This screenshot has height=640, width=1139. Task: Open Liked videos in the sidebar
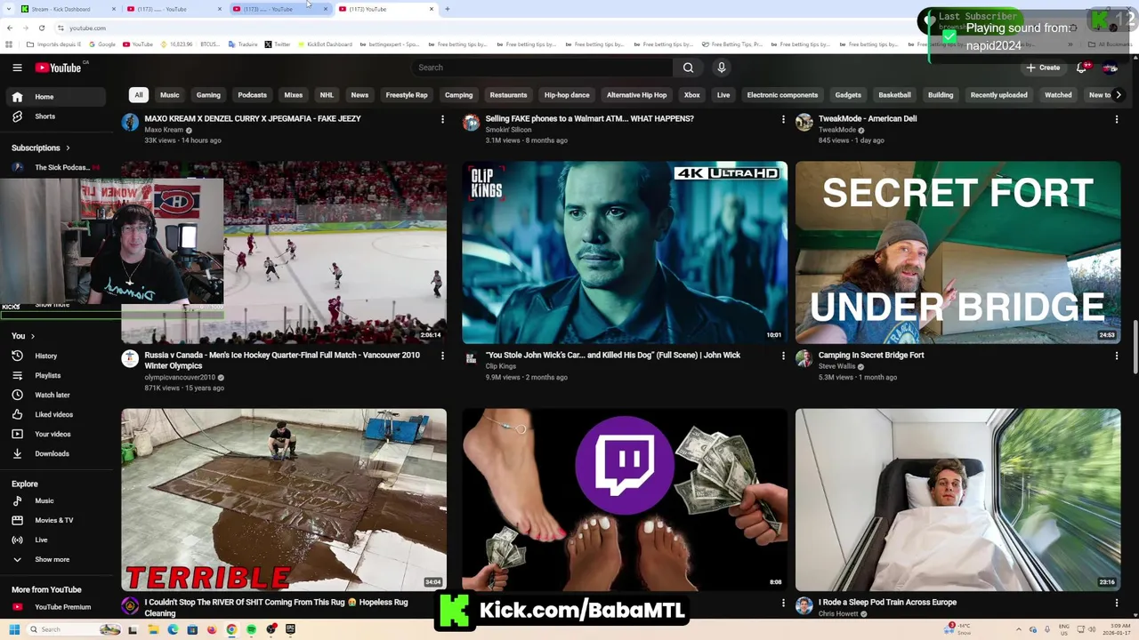(x=57, y=414)
